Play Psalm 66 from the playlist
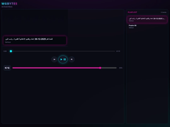The image size is (170, 127). (x=147, y=26)
